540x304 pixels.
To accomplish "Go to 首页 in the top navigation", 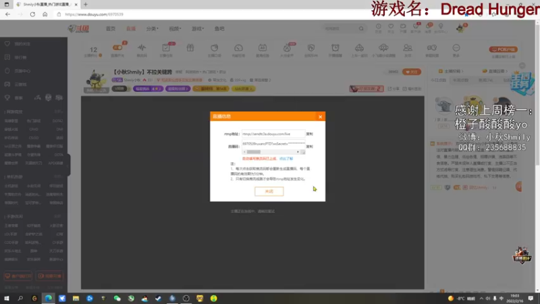I will point(111,28).
